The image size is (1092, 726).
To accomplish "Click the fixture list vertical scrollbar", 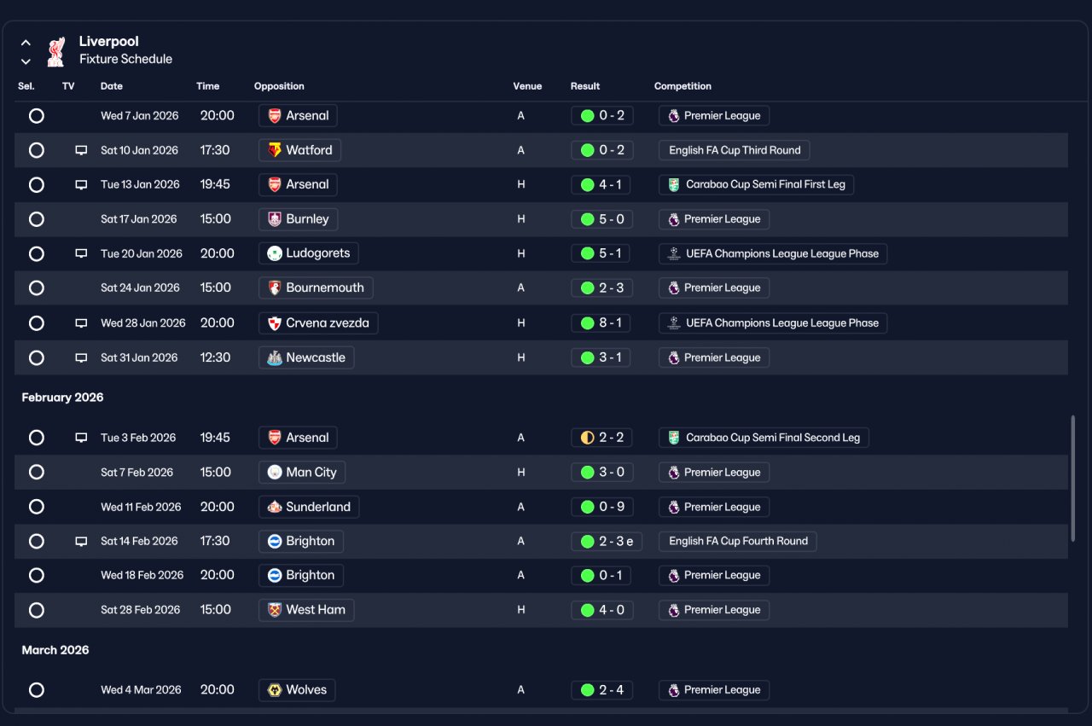I will (1073, 478).
